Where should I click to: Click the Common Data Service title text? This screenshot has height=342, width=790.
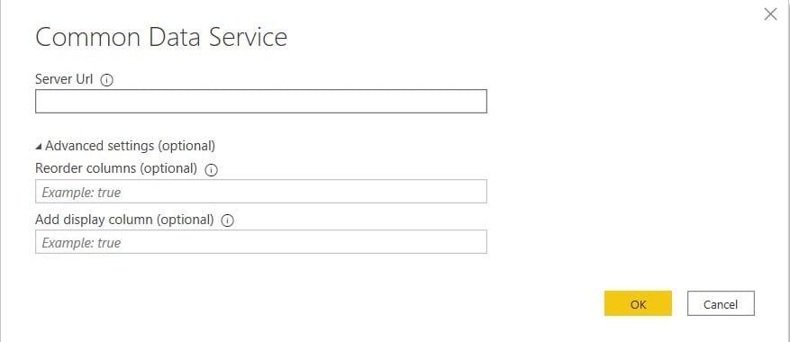(x=161, y=37)
